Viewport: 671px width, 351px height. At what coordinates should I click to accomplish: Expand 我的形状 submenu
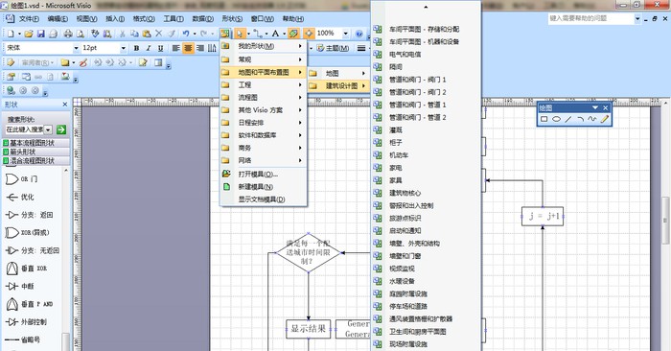[264, 46]
